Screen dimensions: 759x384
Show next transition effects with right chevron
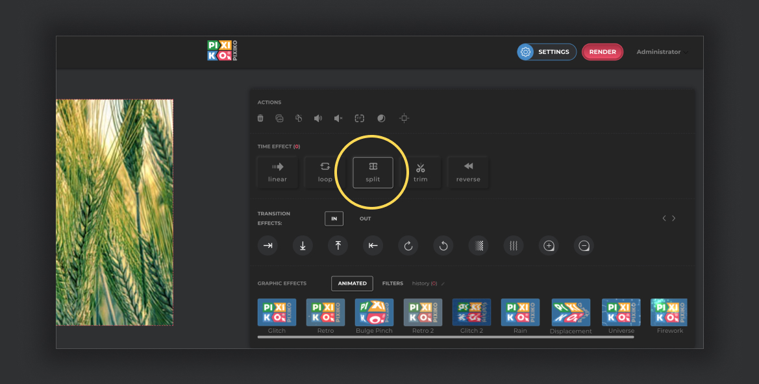click(673, 218)
